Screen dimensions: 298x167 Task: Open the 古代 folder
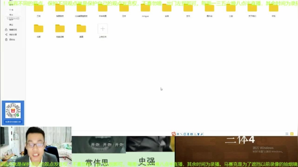pyautogui.click(x=188, y=8)
